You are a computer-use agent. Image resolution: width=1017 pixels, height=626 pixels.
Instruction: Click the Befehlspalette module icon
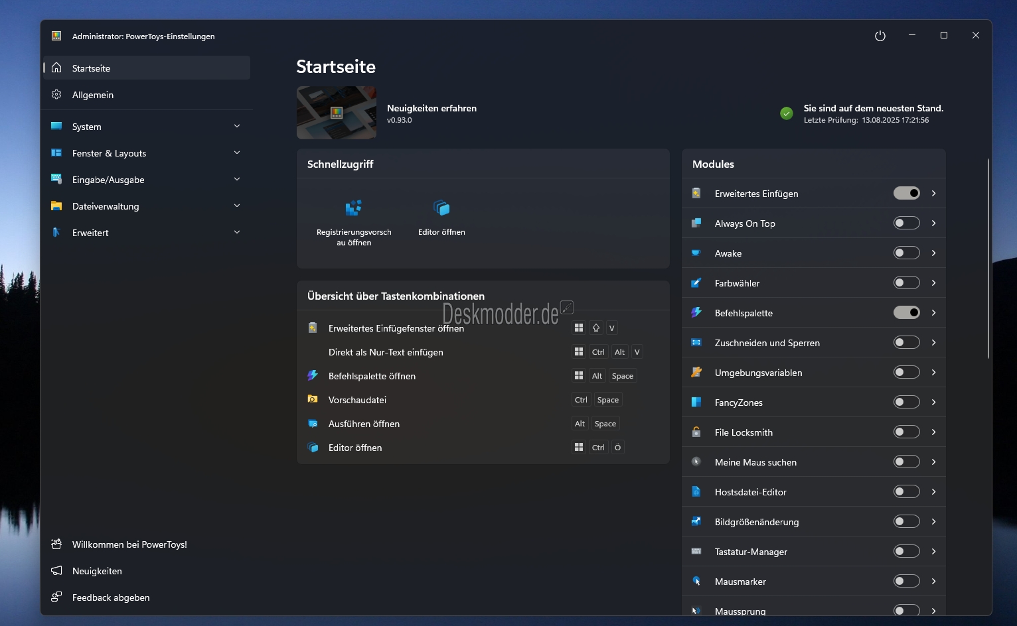696,312
